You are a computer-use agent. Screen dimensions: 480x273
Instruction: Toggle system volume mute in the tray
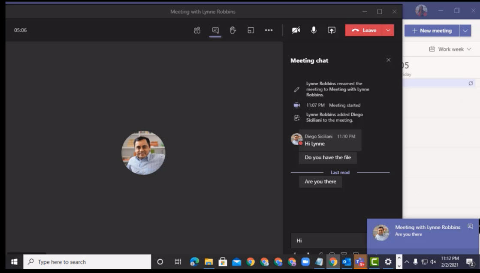[x=433, y=262]
